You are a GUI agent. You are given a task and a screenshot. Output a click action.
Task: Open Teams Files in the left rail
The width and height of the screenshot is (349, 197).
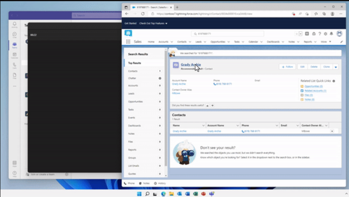(14, 76)
